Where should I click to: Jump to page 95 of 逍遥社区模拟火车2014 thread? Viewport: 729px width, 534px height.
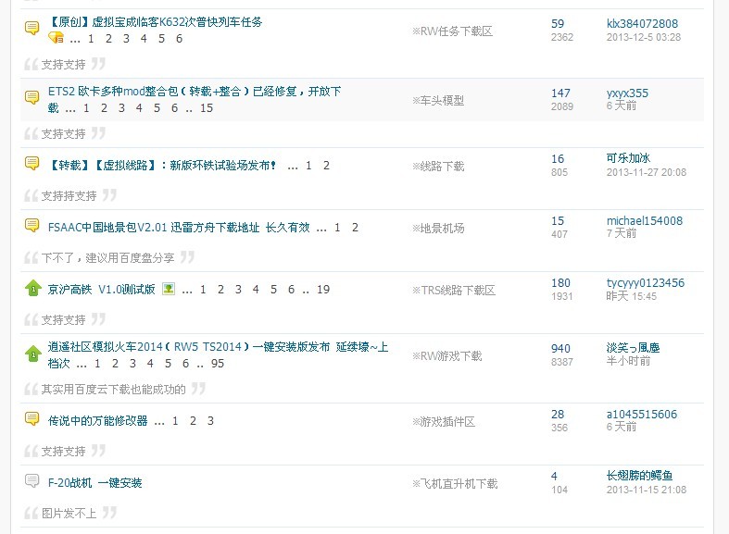coord(218,364)
